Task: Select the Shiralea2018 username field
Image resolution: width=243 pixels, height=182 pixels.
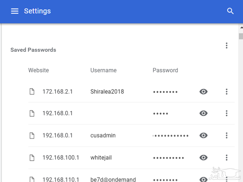Action: 107,92
